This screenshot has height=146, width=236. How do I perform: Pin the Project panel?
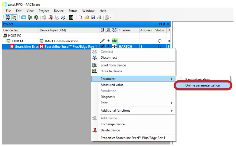pyautogui.click(x=164, y=24)
